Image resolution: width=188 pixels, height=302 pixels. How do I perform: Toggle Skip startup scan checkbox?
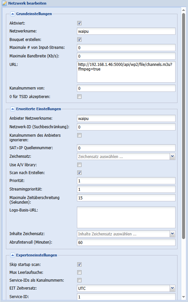point(79,264)
